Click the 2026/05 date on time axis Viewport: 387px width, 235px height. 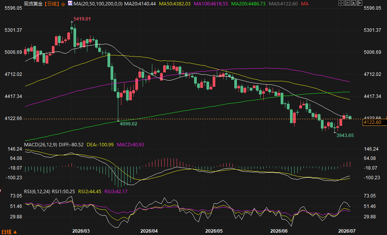pyautogui.click(x=214, y=231)
